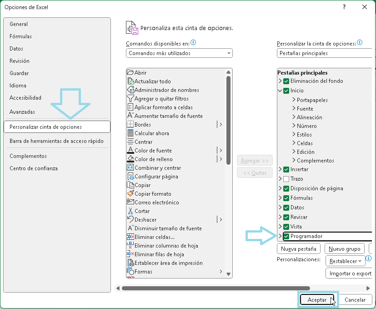Select Guardar in the left sidebar
This screenshot has width=376, height=309.
coord(18,73)
